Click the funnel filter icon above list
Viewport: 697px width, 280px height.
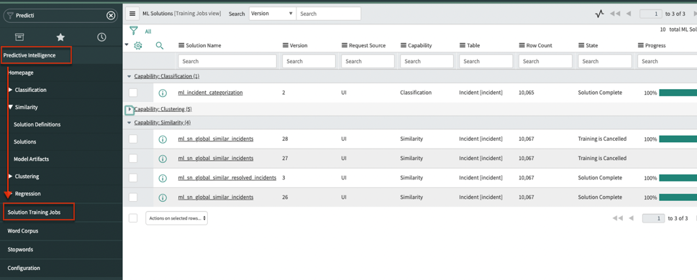[x=133, y=31]
